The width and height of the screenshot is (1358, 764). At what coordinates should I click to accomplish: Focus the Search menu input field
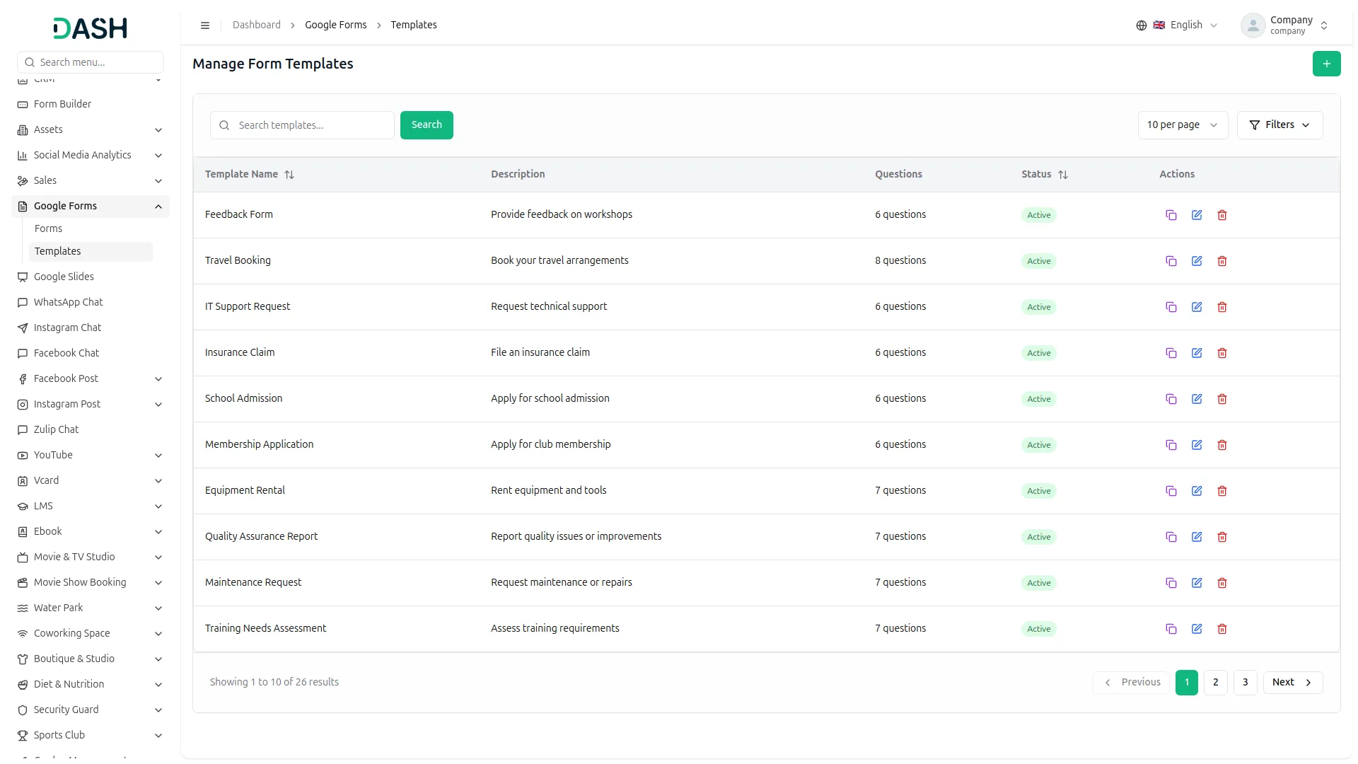tap(91, 62)
